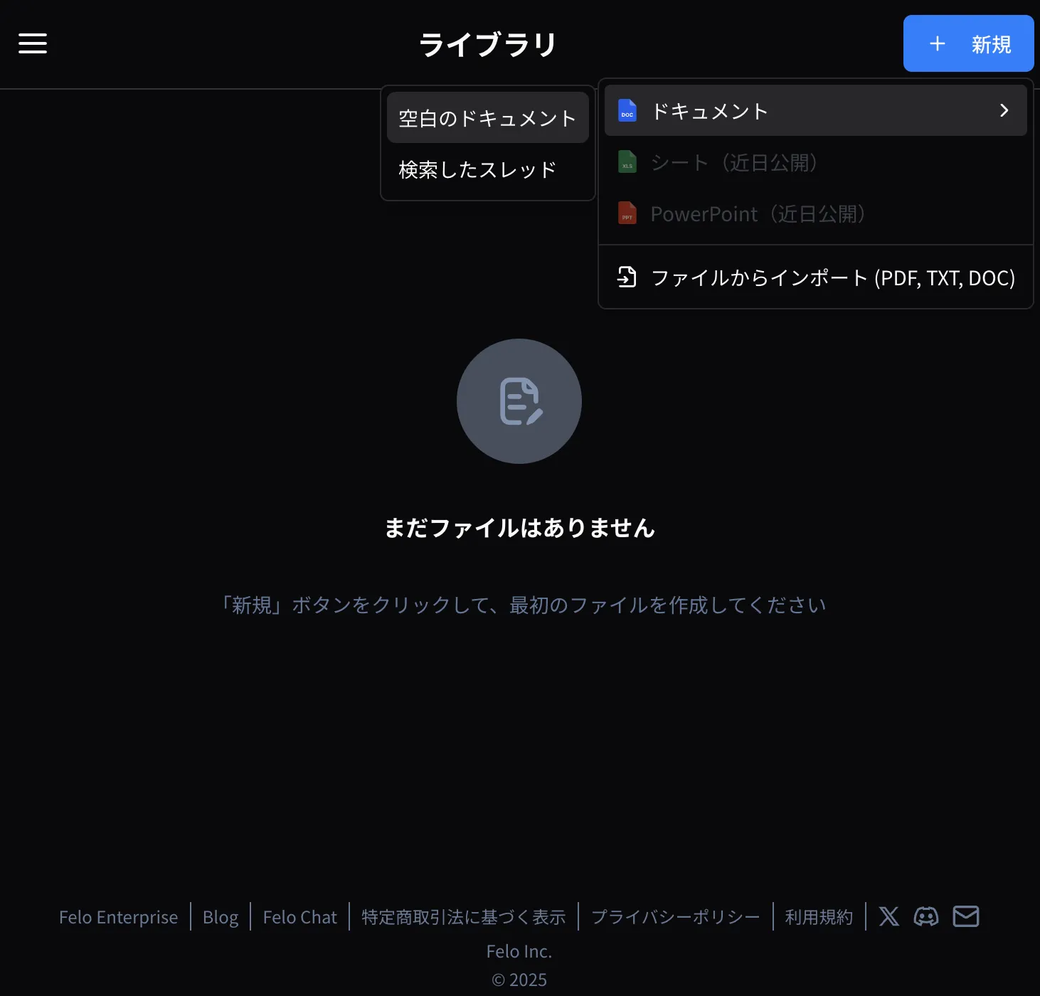Click the red PPT PowerPoint icon
Screen dimensions: 1040x996
coord(627,213)
